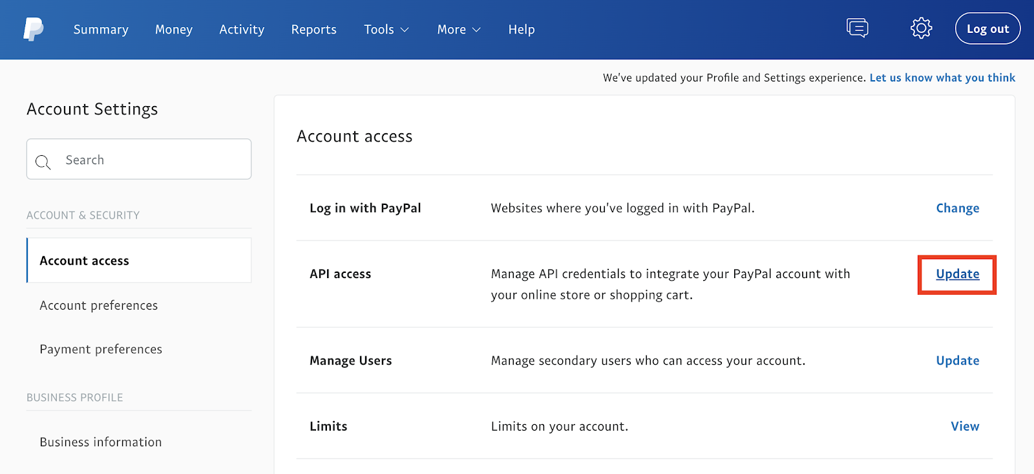The image size is (1034, 474).
Task: Open the Help page
Action: point(522,30)
